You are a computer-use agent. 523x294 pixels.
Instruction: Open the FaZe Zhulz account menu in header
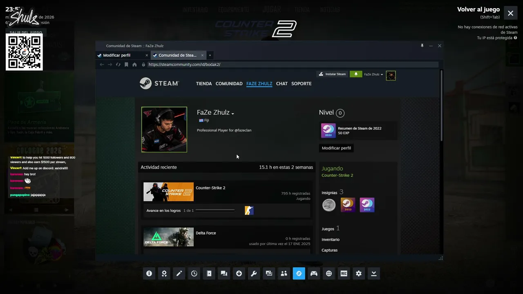(373, 74)
